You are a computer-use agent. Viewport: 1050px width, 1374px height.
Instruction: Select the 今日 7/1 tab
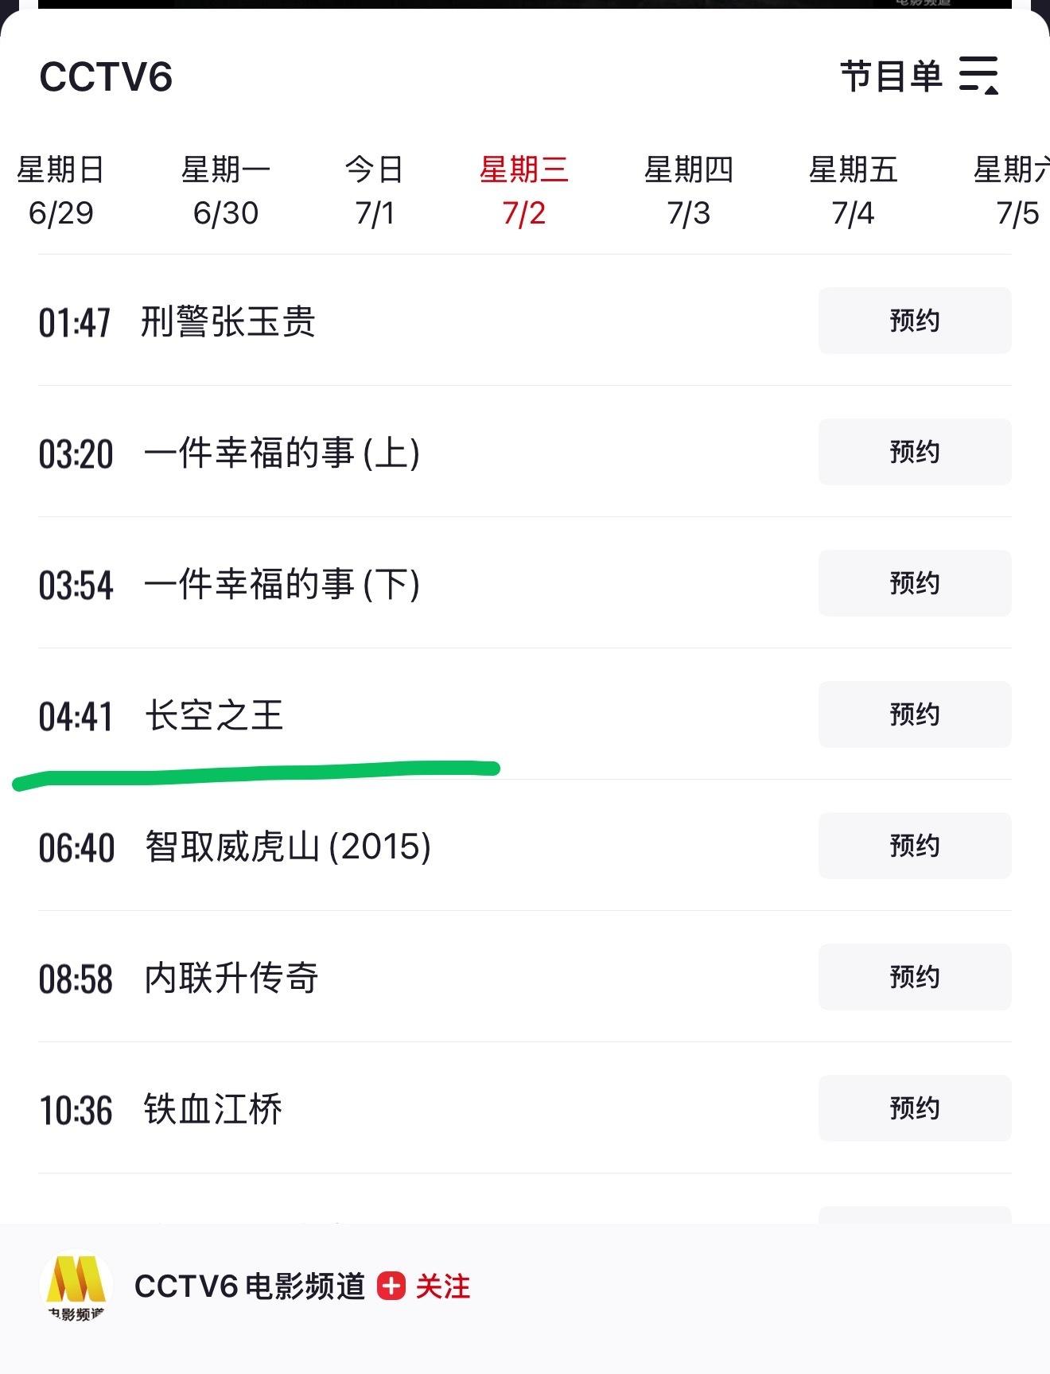(x=375, y=191)
